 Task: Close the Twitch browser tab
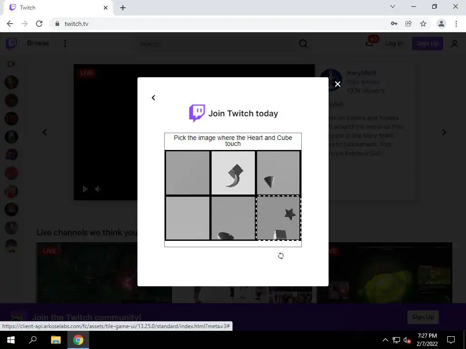pos(106,8)
